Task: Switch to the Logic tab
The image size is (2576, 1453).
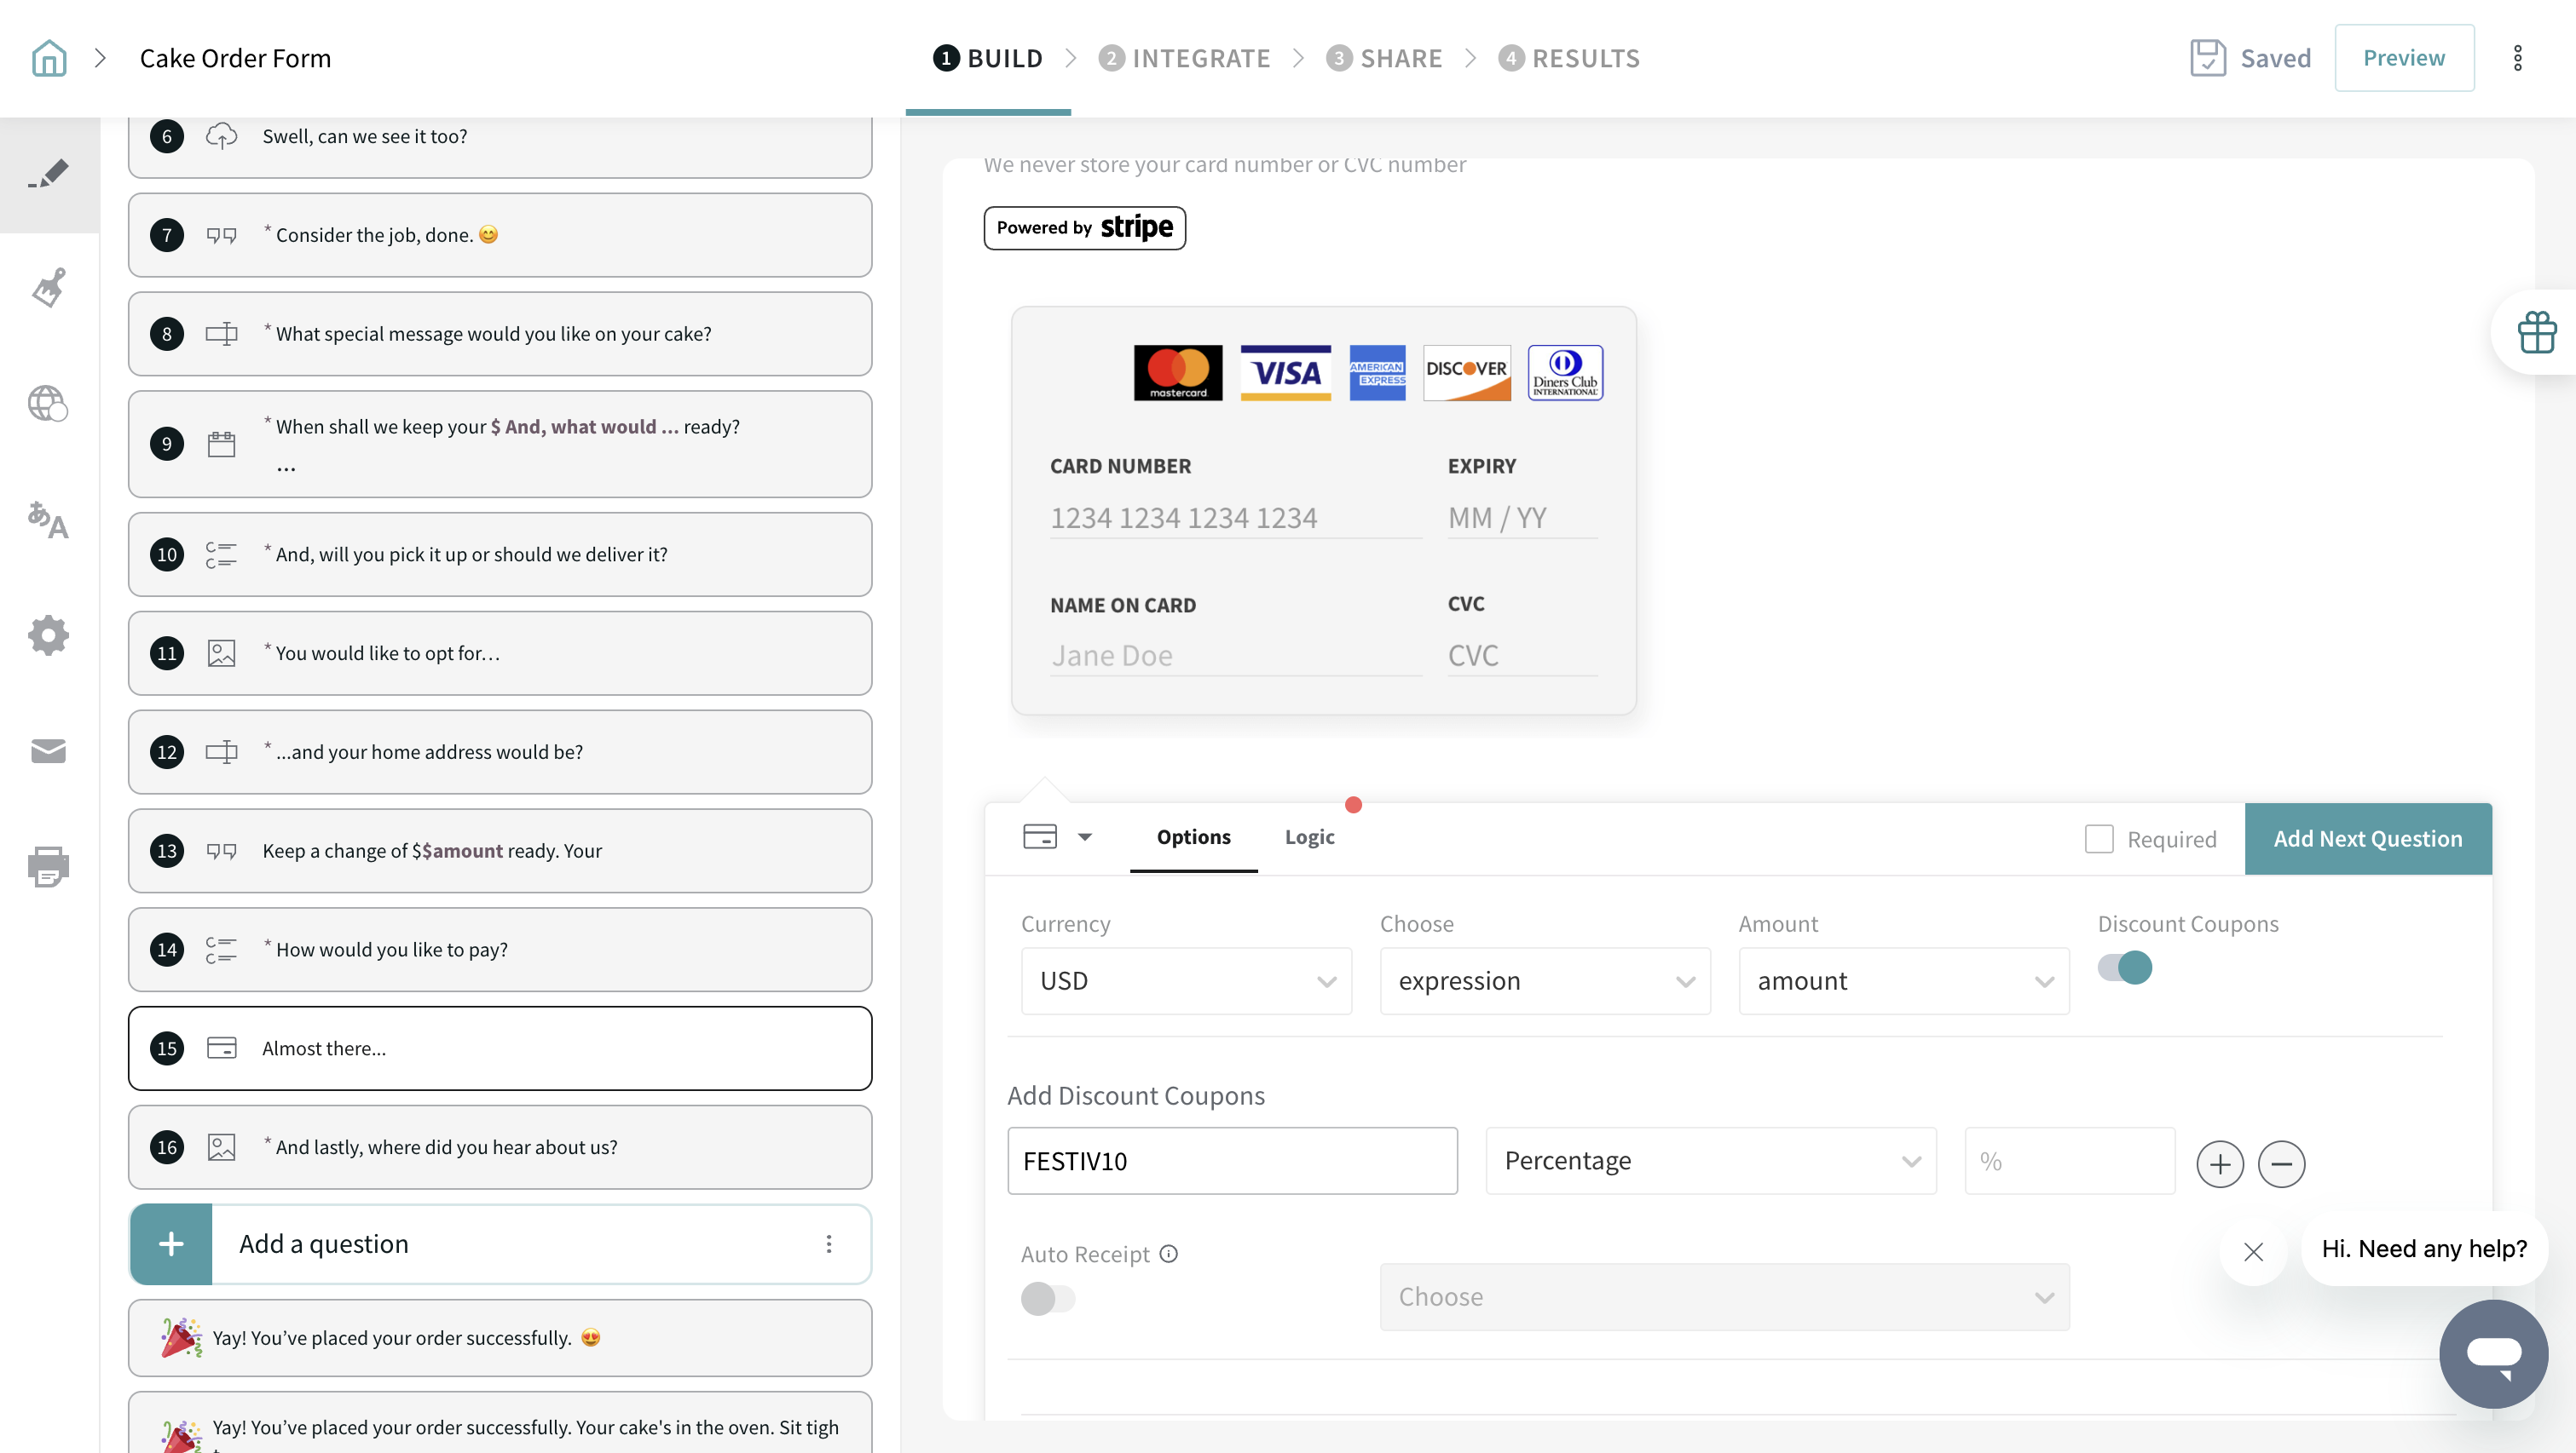Action: click(1309, 837)
